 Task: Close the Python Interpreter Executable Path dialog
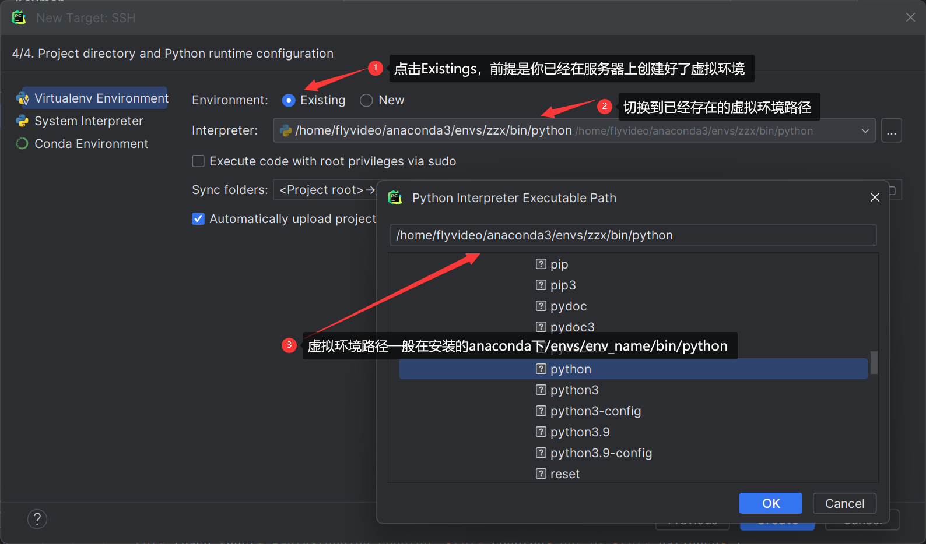[875, 197]
